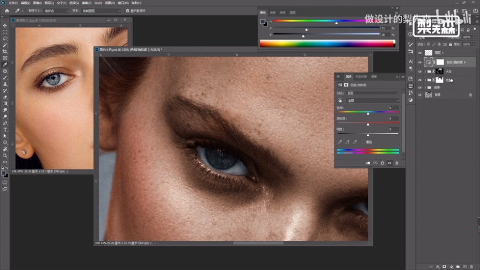Image resolution: width=480 pixels, height=270 pixels.
Task: Clip adjustment to layer below icon
Action: [x=368, y=163]
